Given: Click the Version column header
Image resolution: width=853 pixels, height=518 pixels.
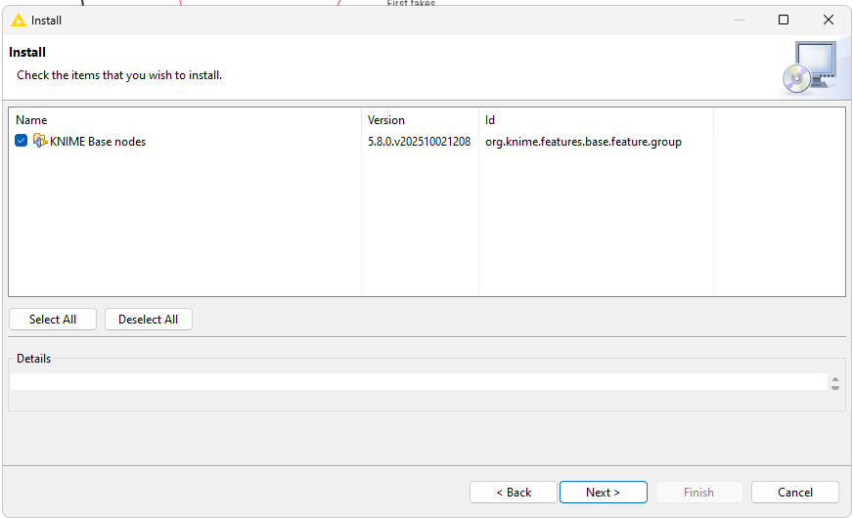Looking at the screenshot, I should pos(385,120).
